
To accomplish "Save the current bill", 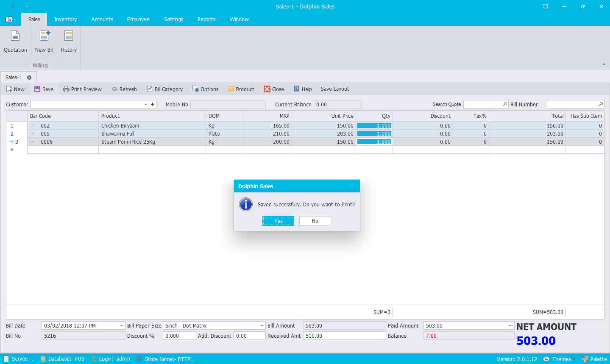I will (44, 89).
